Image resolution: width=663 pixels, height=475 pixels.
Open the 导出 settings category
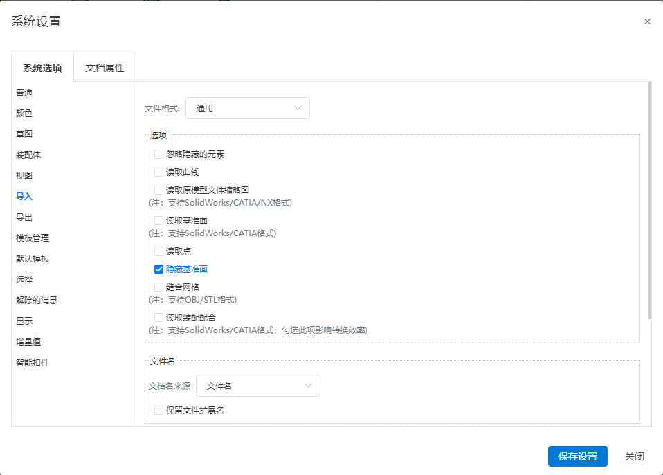click(x=24, y=217)
